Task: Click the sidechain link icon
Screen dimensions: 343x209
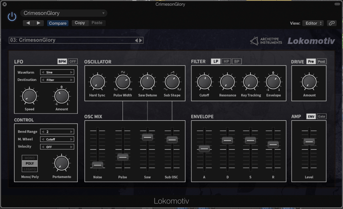Action: tap(332, 23)
